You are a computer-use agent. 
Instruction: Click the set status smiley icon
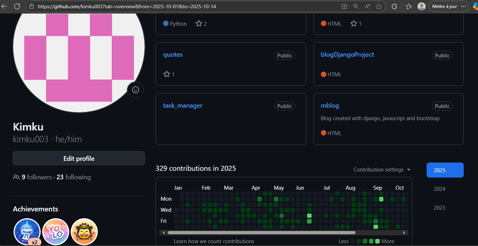[135, 90]
